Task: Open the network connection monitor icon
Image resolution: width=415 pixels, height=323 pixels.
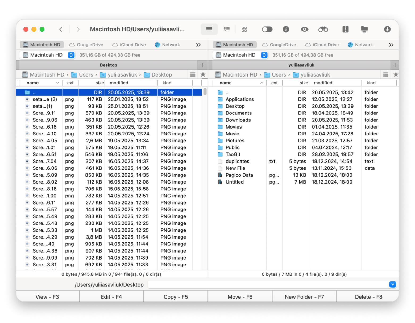Action: point(364,29)
